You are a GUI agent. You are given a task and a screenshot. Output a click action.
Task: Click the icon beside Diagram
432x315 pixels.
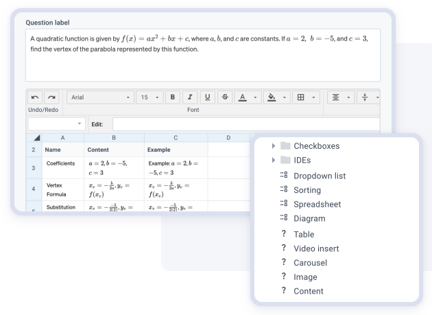284,218
